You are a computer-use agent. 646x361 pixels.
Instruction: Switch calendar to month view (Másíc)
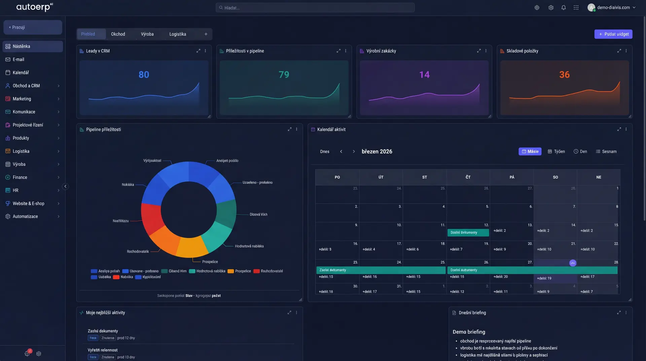[530, 152]
